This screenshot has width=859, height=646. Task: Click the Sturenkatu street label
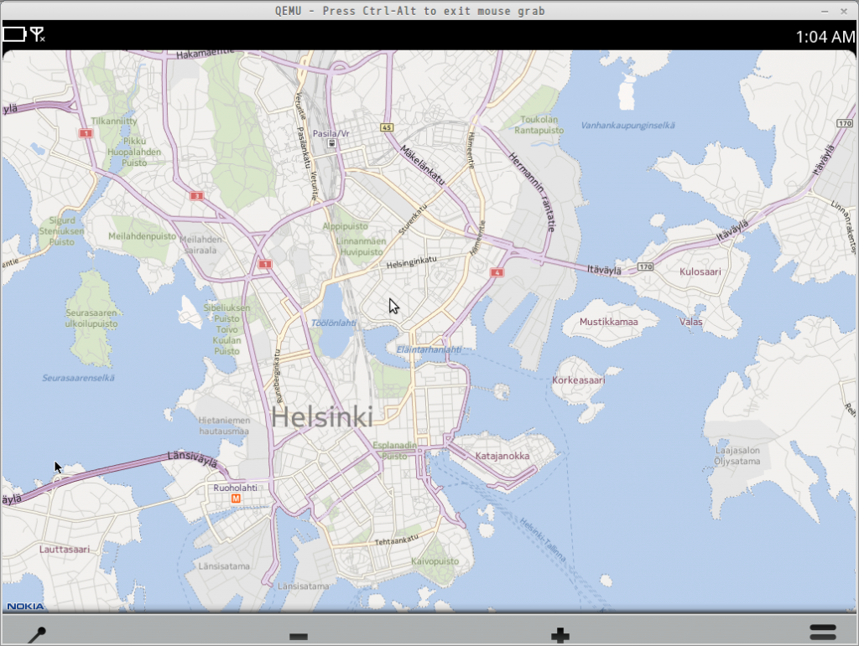coord(413,220)
